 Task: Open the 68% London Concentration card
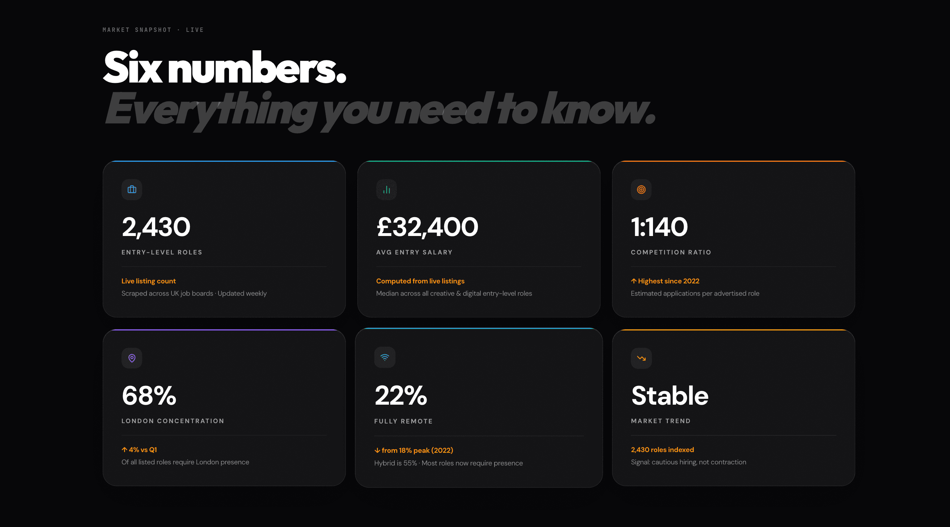tap(224, 408)
